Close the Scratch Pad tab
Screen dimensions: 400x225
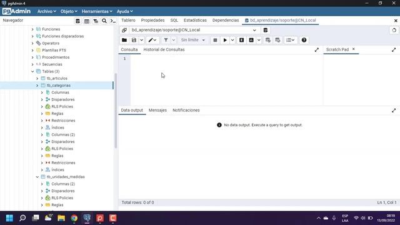click(354, 49)
